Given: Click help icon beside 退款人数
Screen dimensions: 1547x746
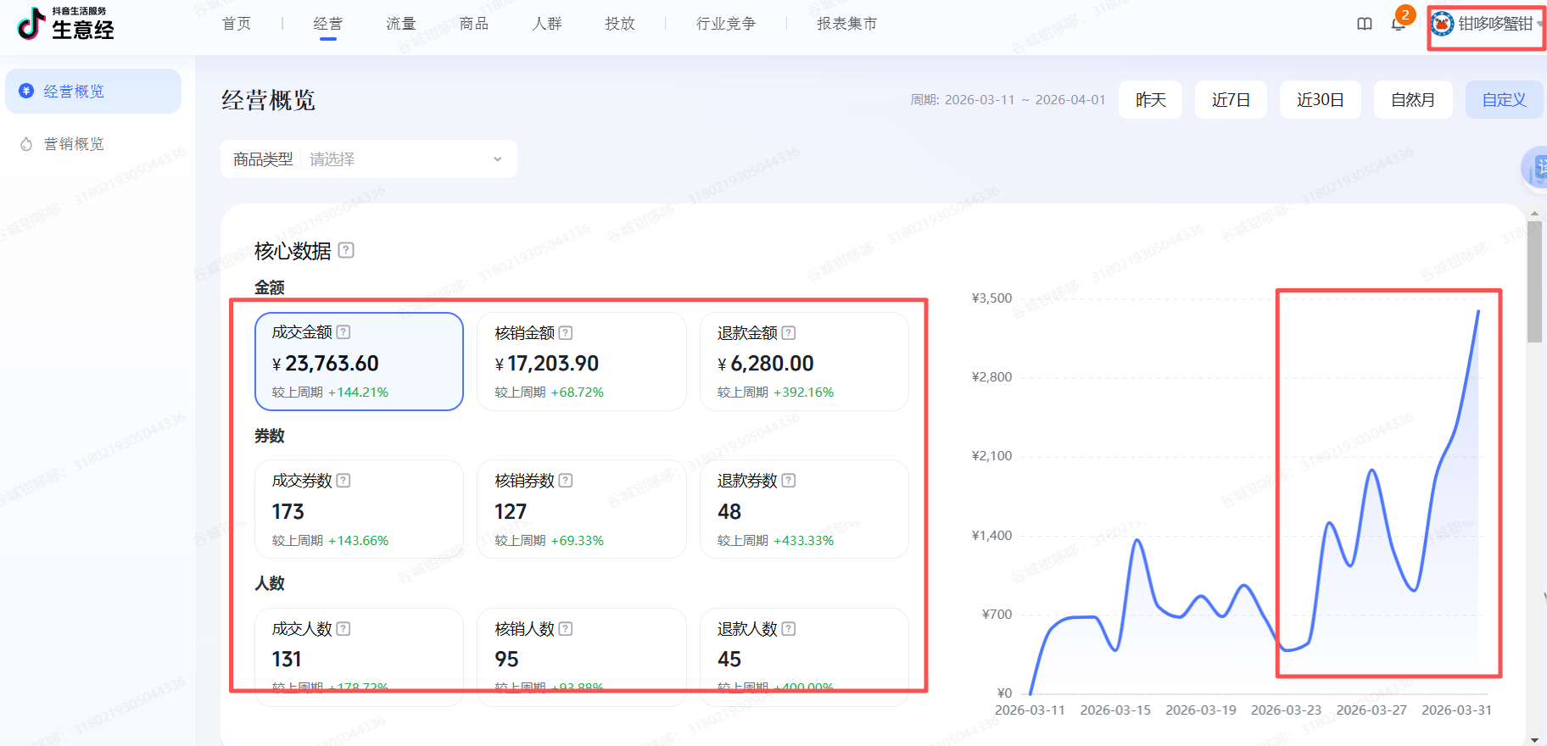Looking at the screenshot, I should pyautogui.click(x=789, y=629).
